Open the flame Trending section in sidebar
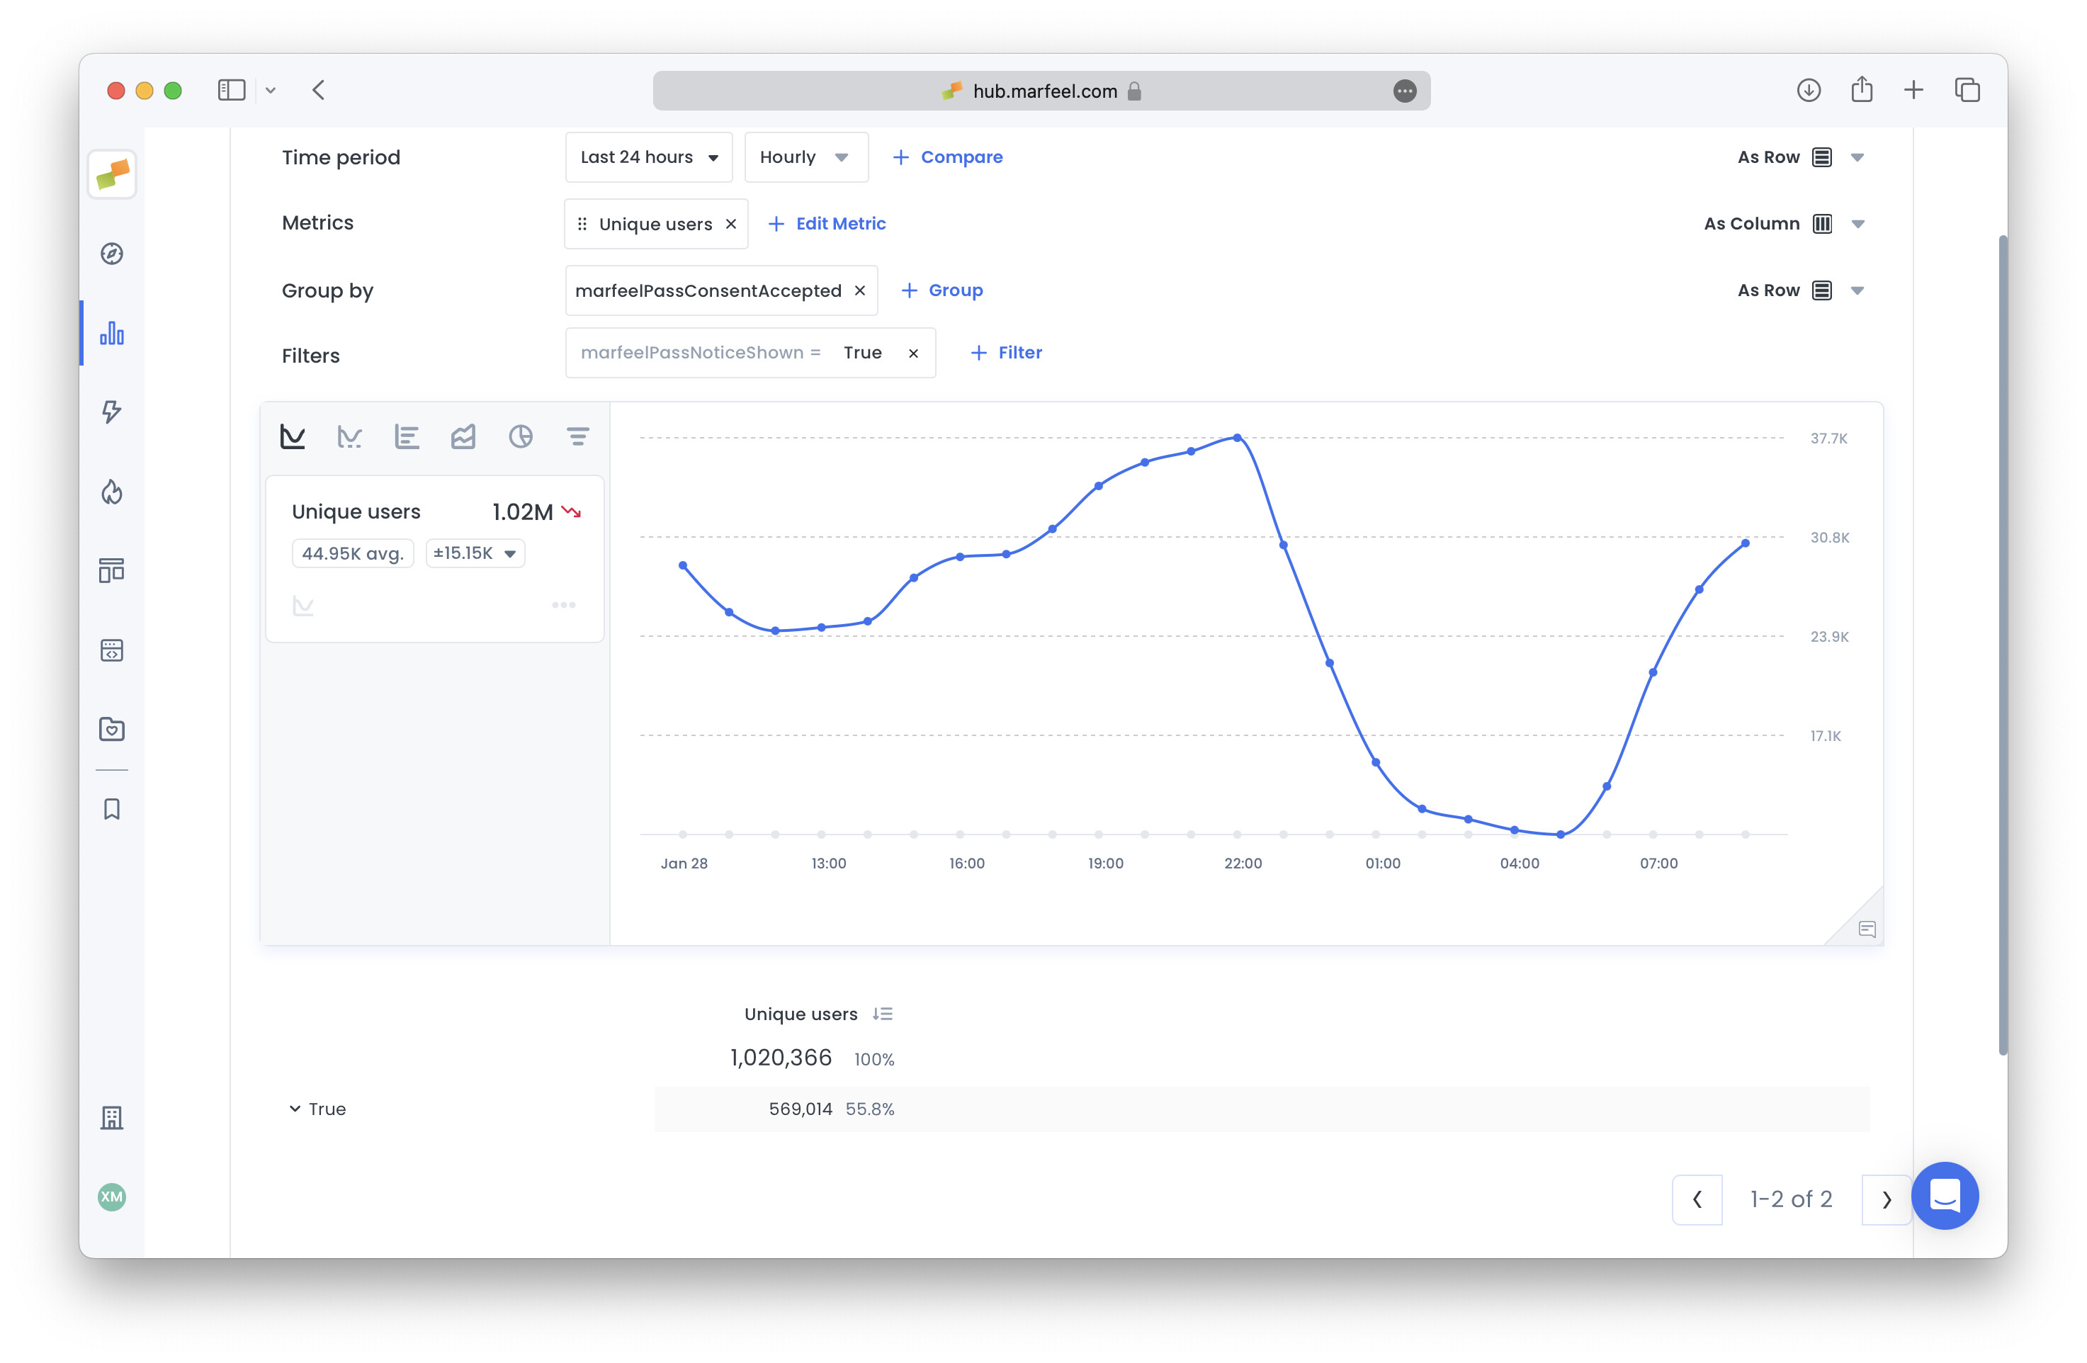Image resolution: width=2087 pixels, height=1363 pixels. pos(112,492)
